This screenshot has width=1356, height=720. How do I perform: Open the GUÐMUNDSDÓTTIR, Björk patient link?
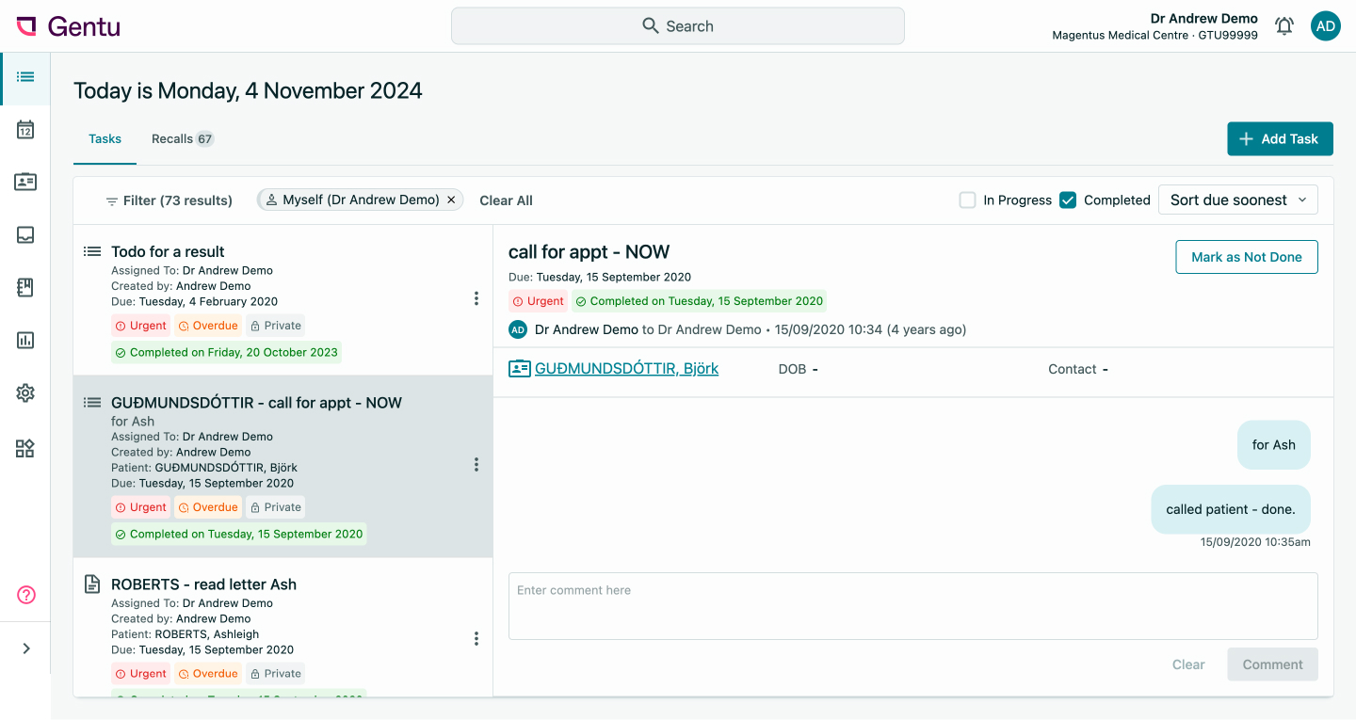626,369
